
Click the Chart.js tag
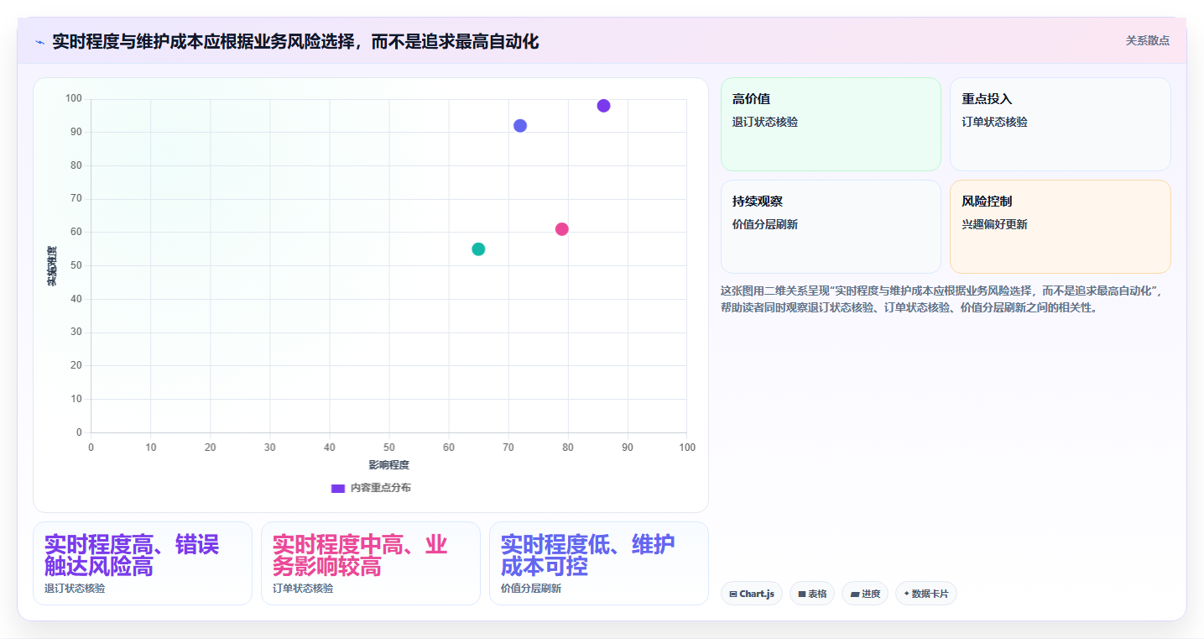tap(752, 594)
